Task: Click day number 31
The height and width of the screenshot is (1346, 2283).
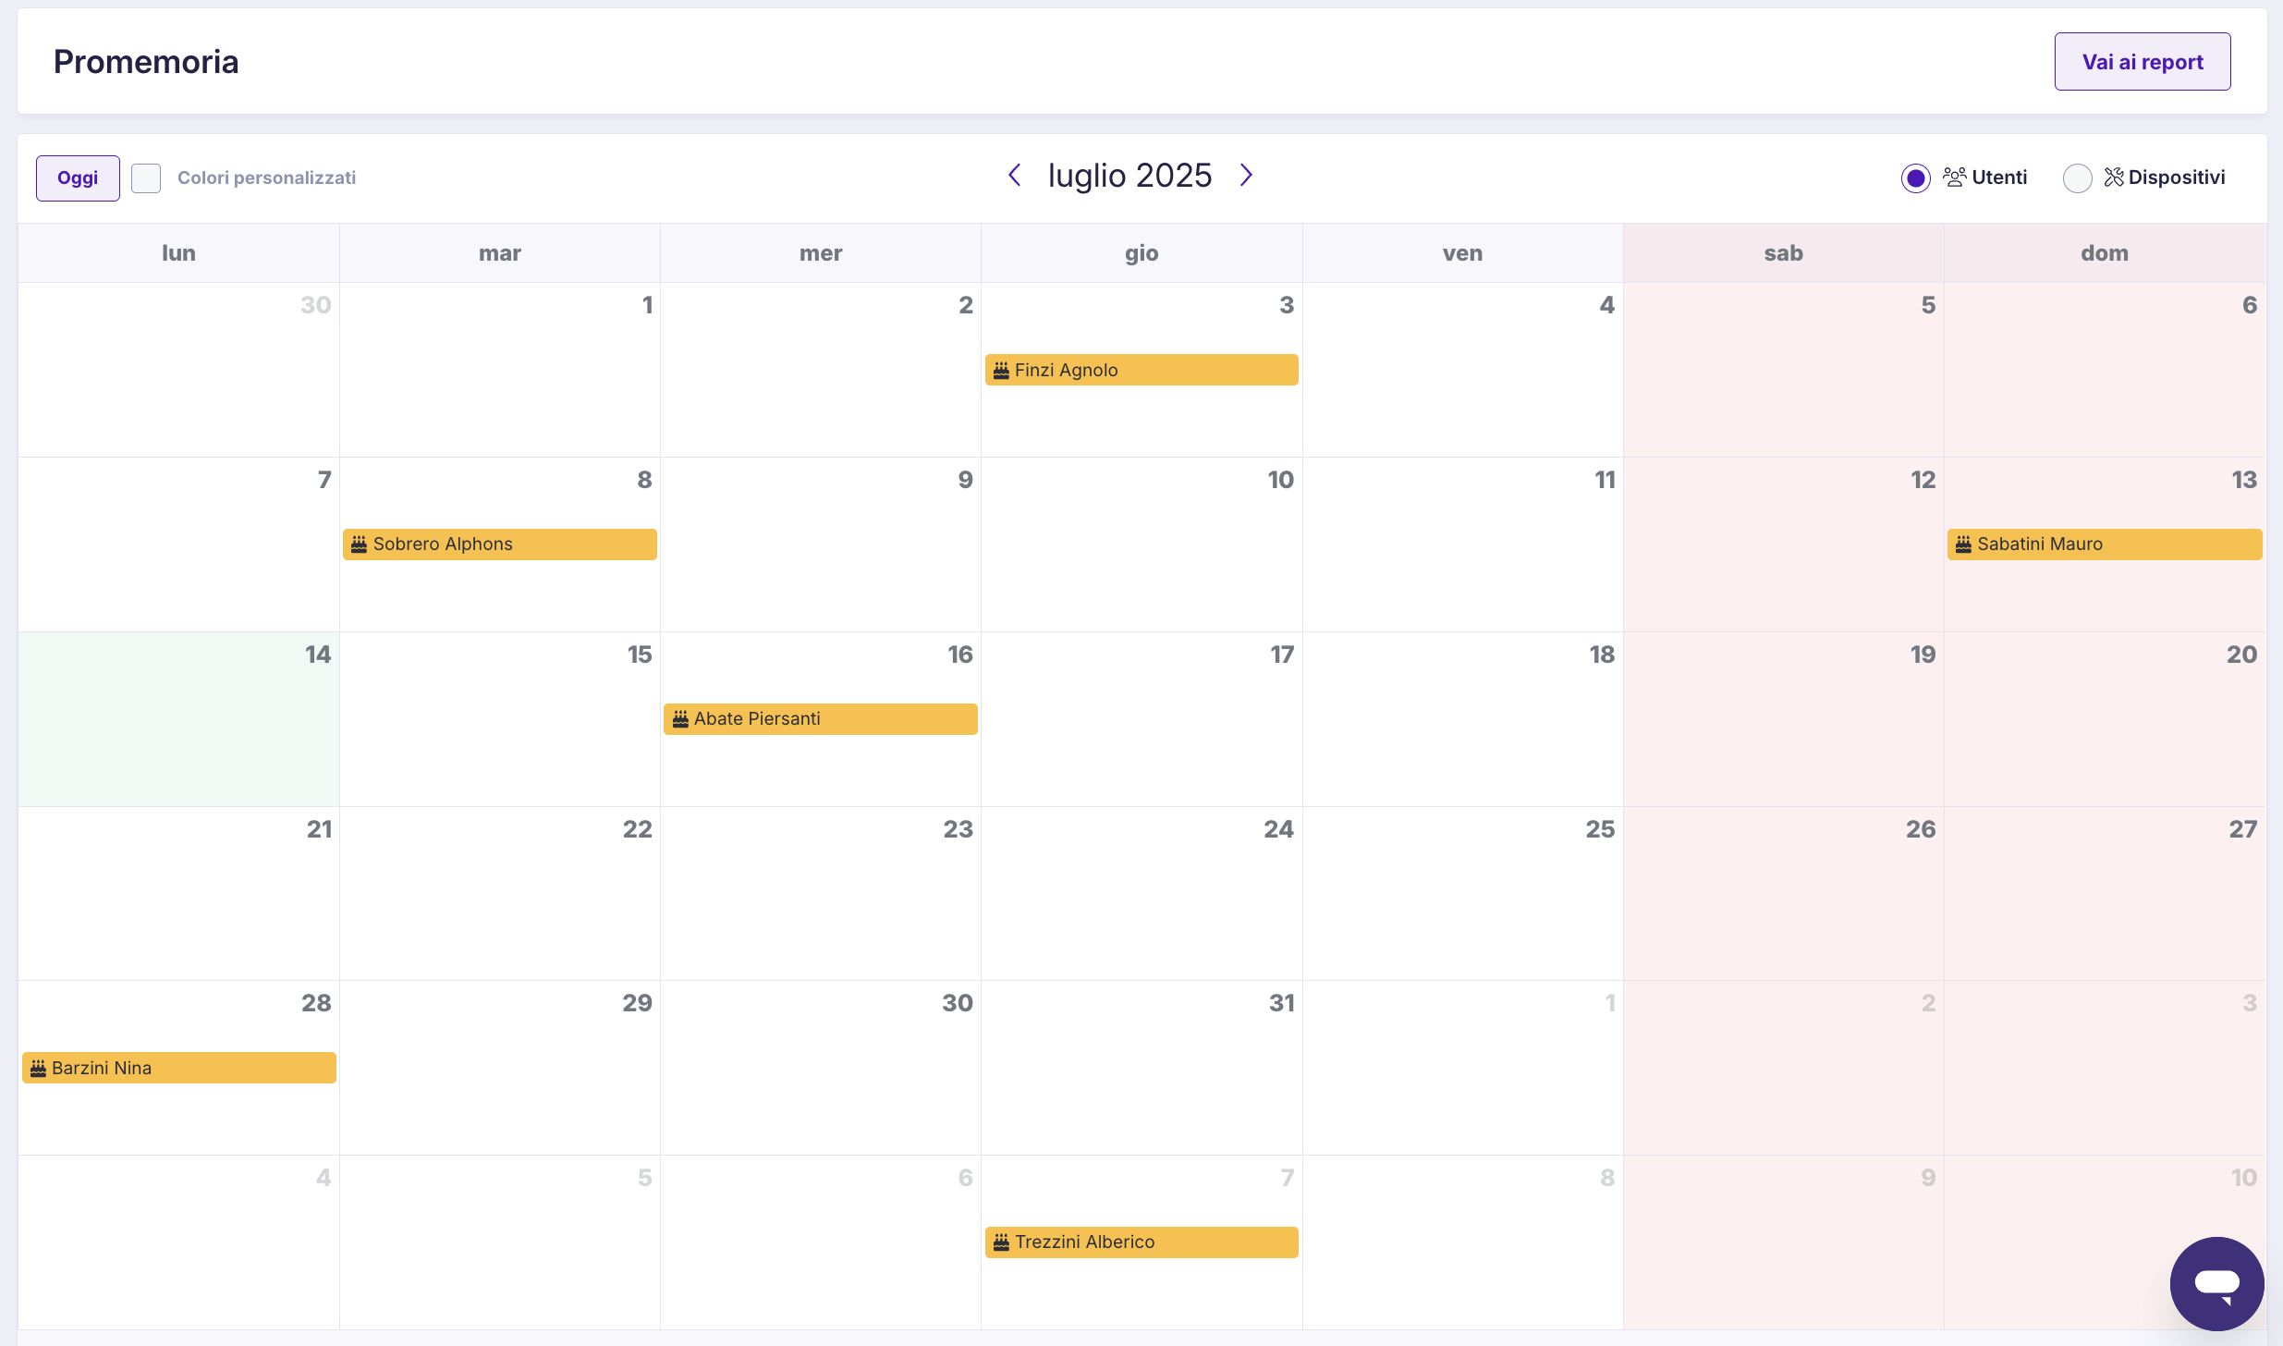Action: pos(1281,1003)
